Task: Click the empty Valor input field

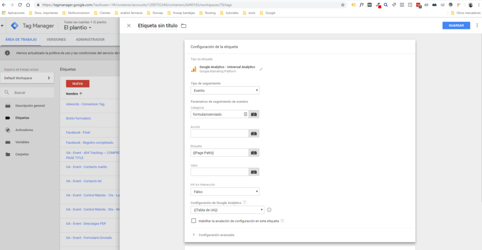Action: pos(219,172)
